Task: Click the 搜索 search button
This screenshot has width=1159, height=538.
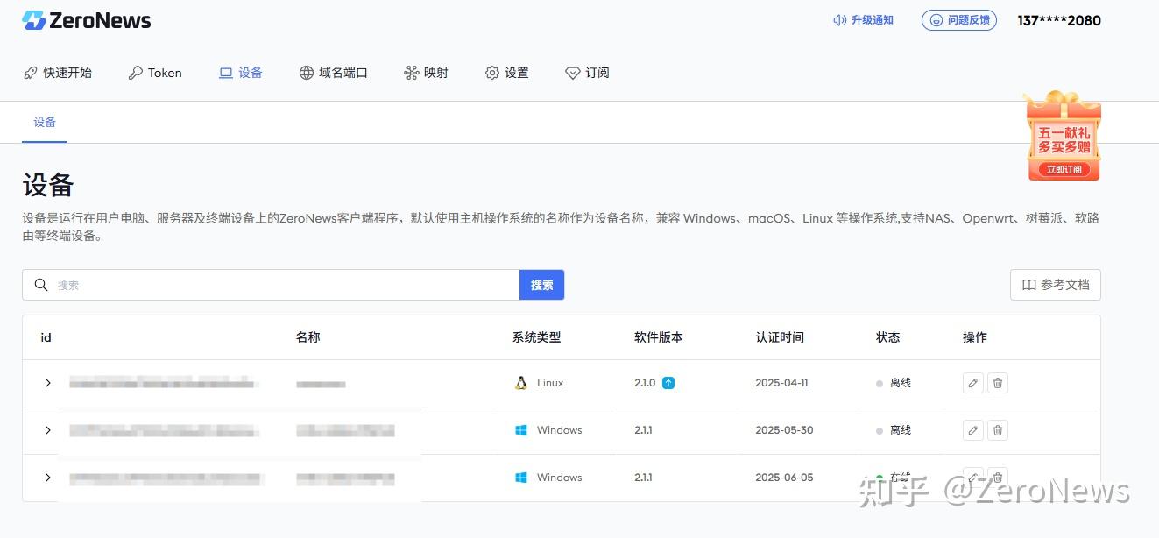Action: pyautogui.click(x=541, y=284)
